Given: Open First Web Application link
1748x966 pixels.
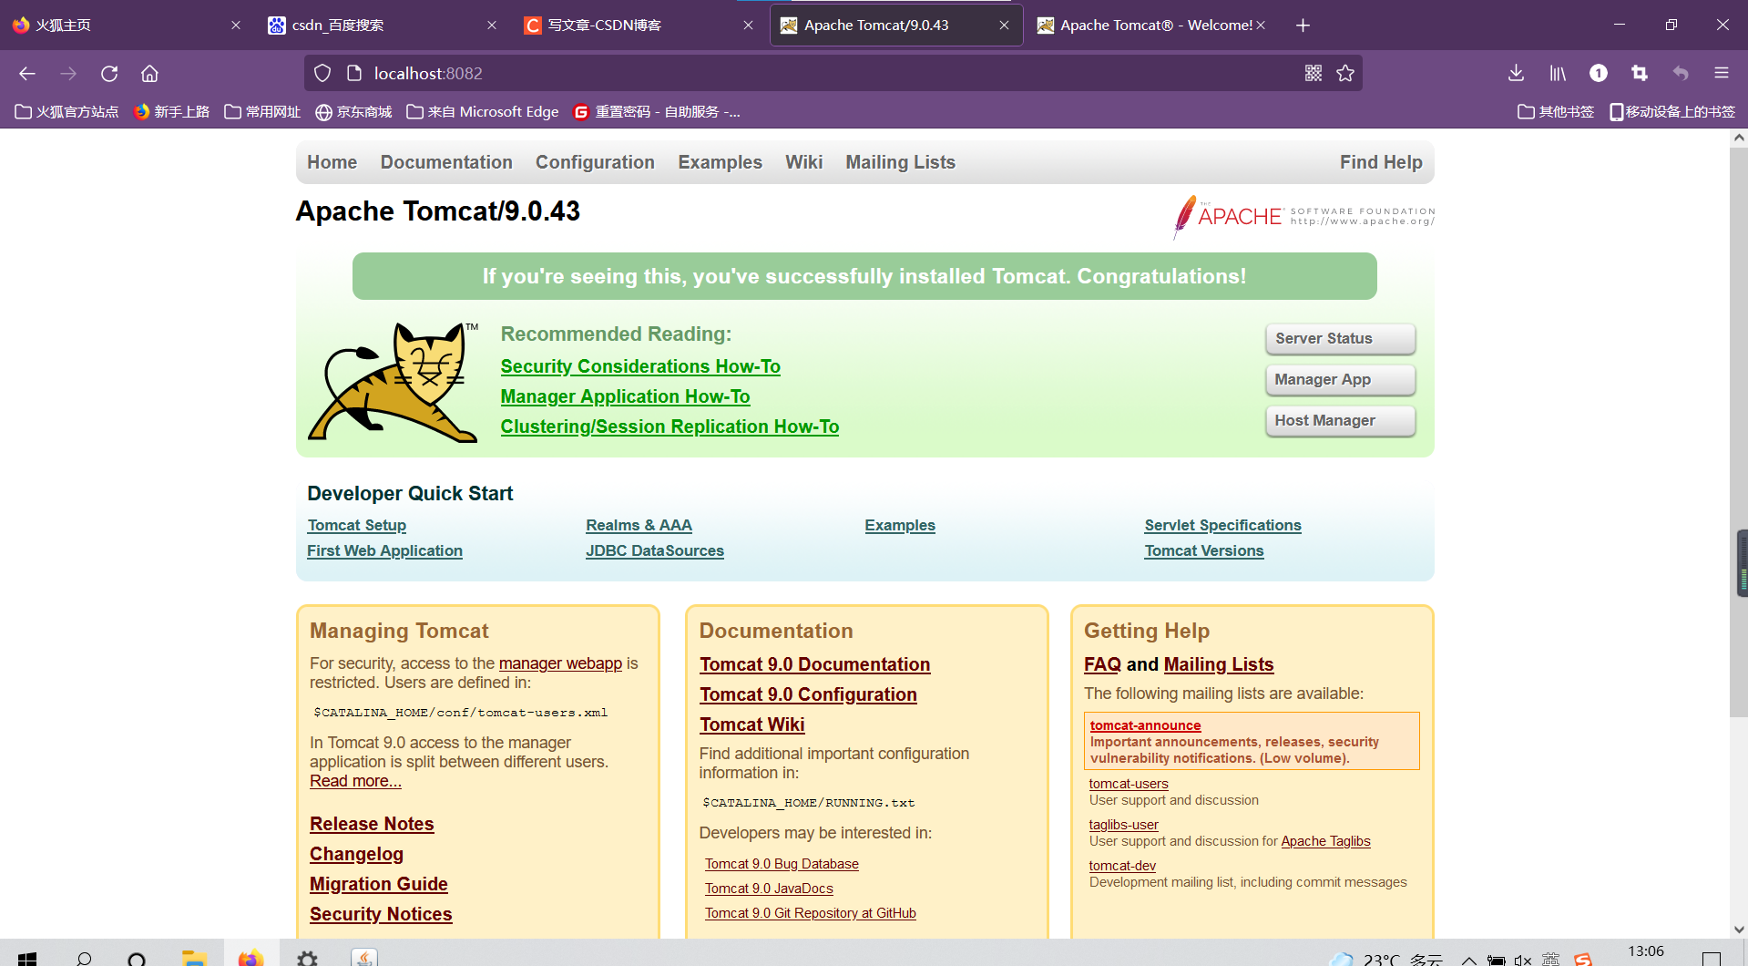Looking at the screenshot, I should click(x=384, y=550).
